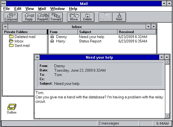Forward the message using Forward icon

click(56, 17)
